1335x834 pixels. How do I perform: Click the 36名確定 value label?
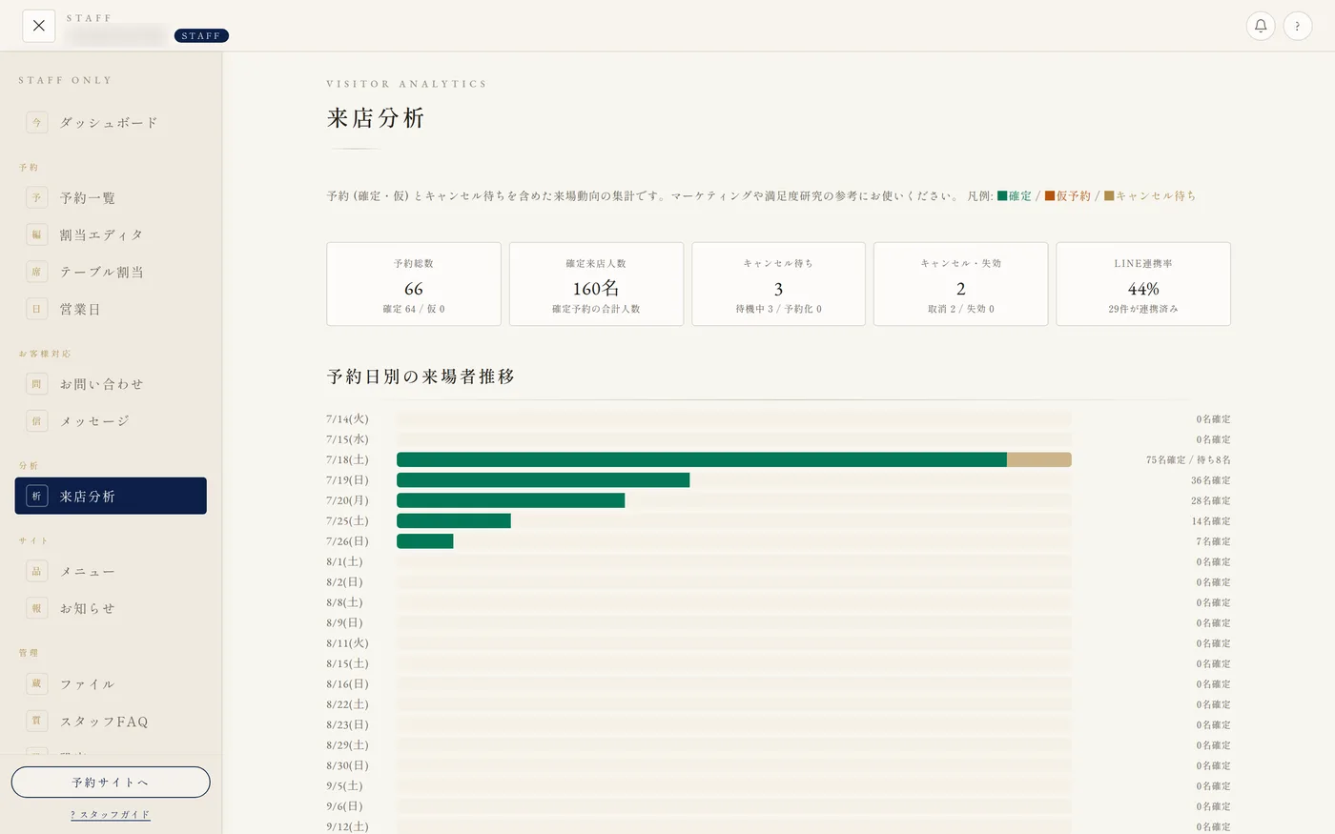(x=1211, y=480)
